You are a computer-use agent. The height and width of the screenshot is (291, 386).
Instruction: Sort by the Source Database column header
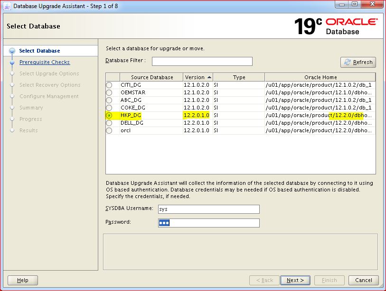151,77
